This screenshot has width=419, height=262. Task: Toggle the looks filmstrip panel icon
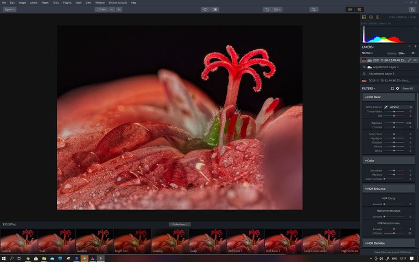click(350, 9)
